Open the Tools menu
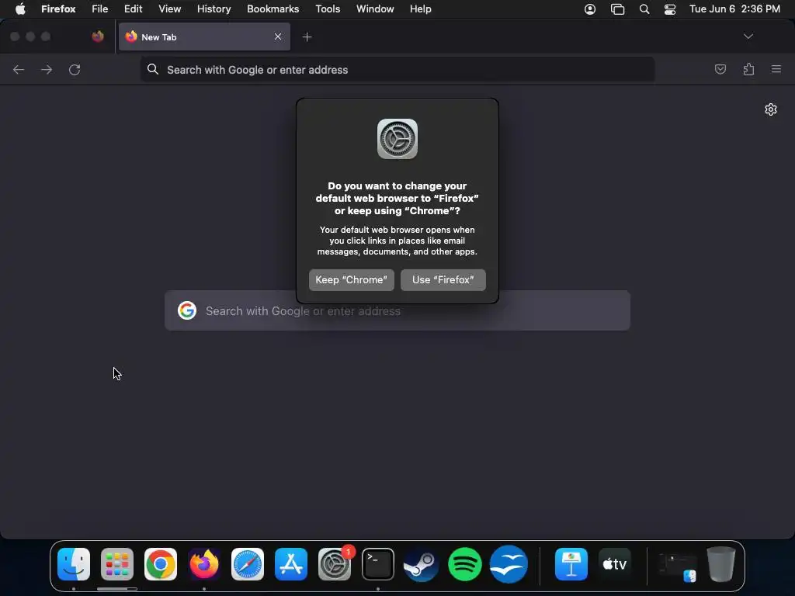The image size is (795, 596). pos(328,9)
